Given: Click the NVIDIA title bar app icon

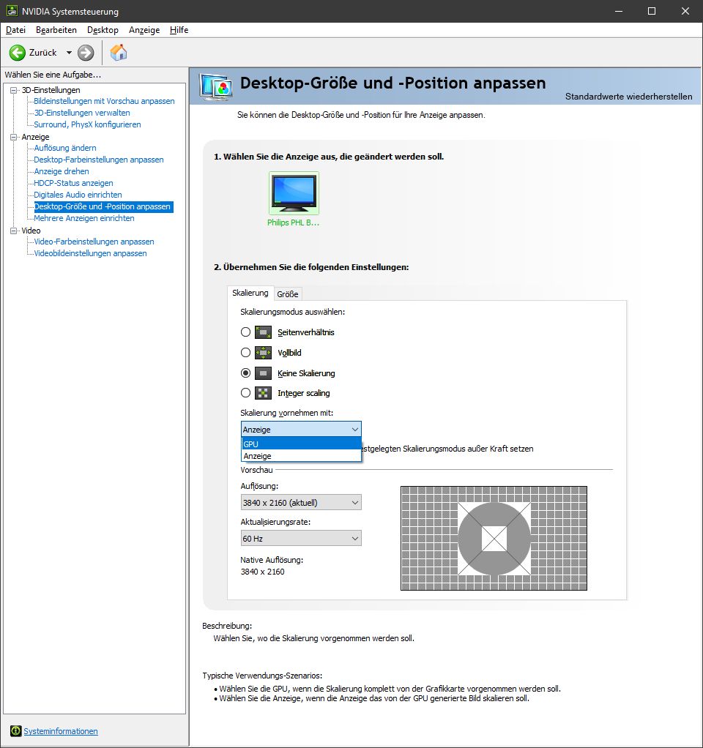Looking at the screenshot, I should tap(12, 11).
